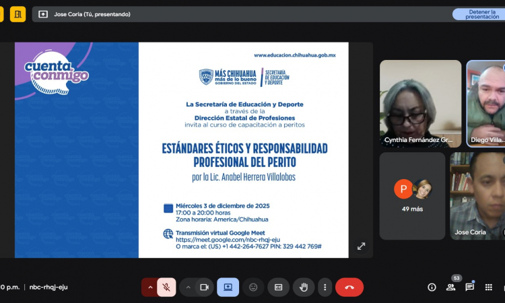Open more options three-dot menu
Viewport: 505px width, 303px height.
tap(325, 287)
